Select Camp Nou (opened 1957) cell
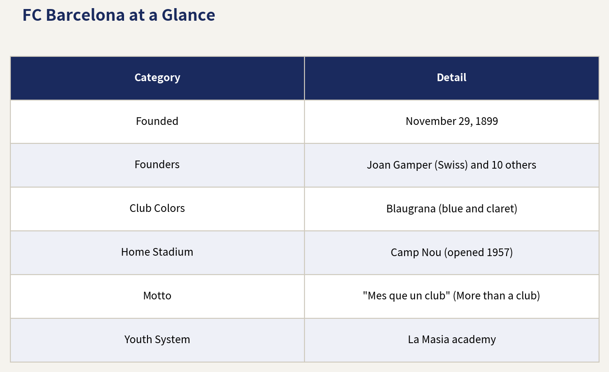Image resolution: width=609 pixels, height=372 pixels. tap(452, 253)
